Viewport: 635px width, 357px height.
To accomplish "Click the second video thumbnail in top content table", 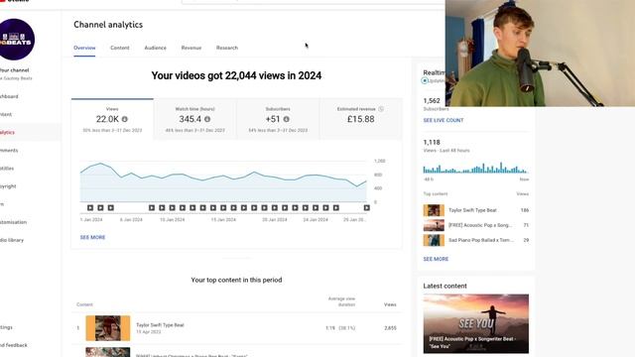I will (x=108, y=352).
